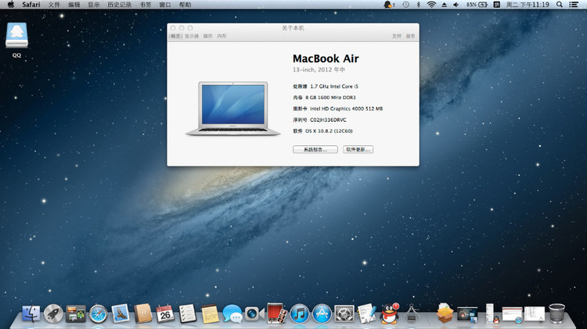Click the eject icon in menu bar
Viewport: 587px width, 329px height.
pos(444,5)
